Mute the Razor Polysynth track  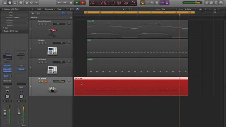click(x=40, y=24)
